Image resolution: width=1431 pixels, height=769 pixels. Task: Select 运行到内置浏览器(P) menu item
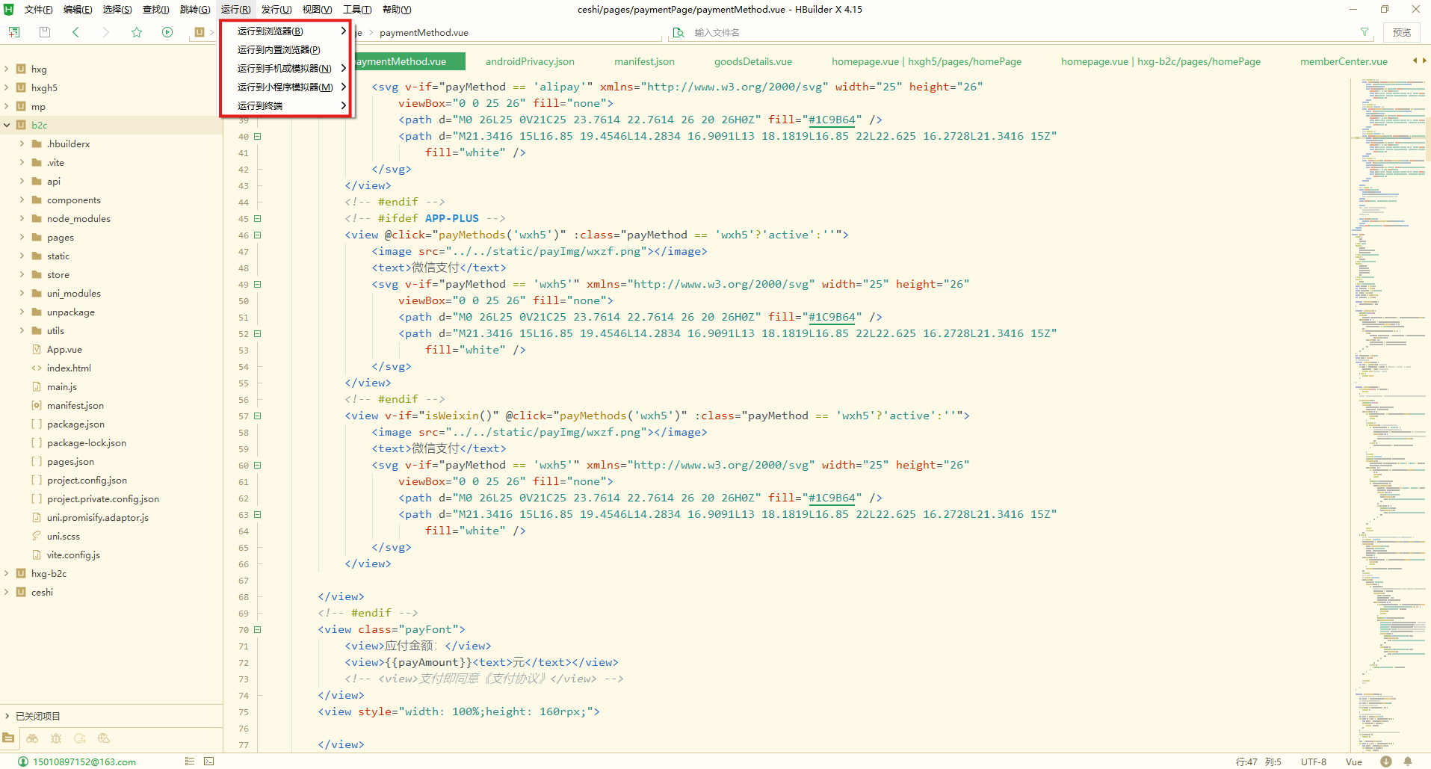(285, 49)
